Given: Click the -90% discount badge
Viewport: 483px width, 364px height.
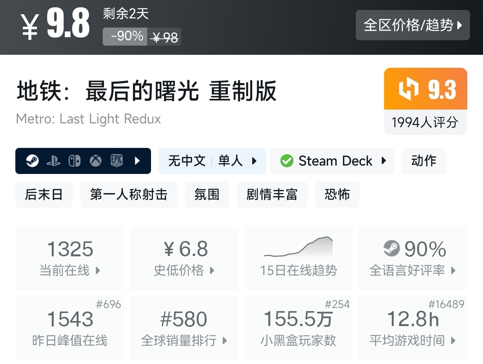Looking at the screenshot, I should pos(125,37).
